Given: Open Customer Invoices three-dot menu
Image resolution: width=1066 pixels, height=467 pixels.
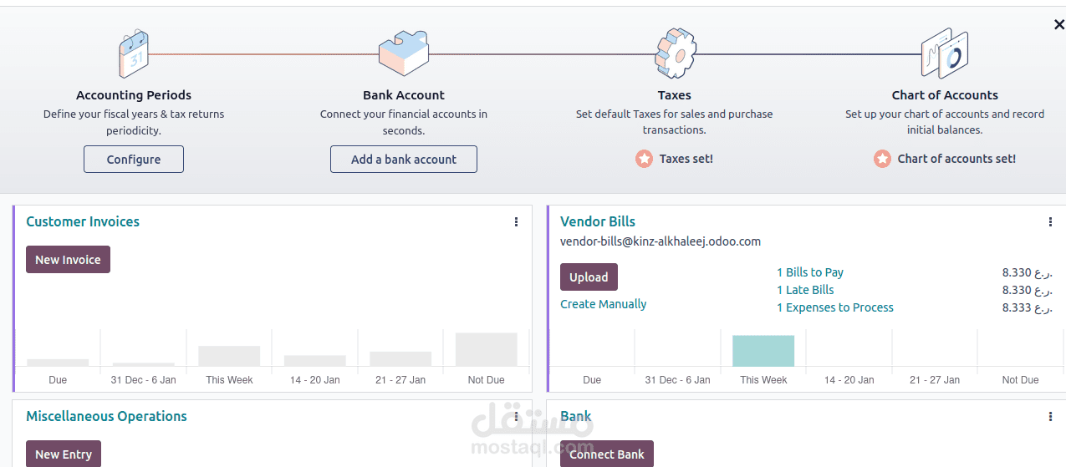Looking at the screenshot, I should (x=516, y=222).
